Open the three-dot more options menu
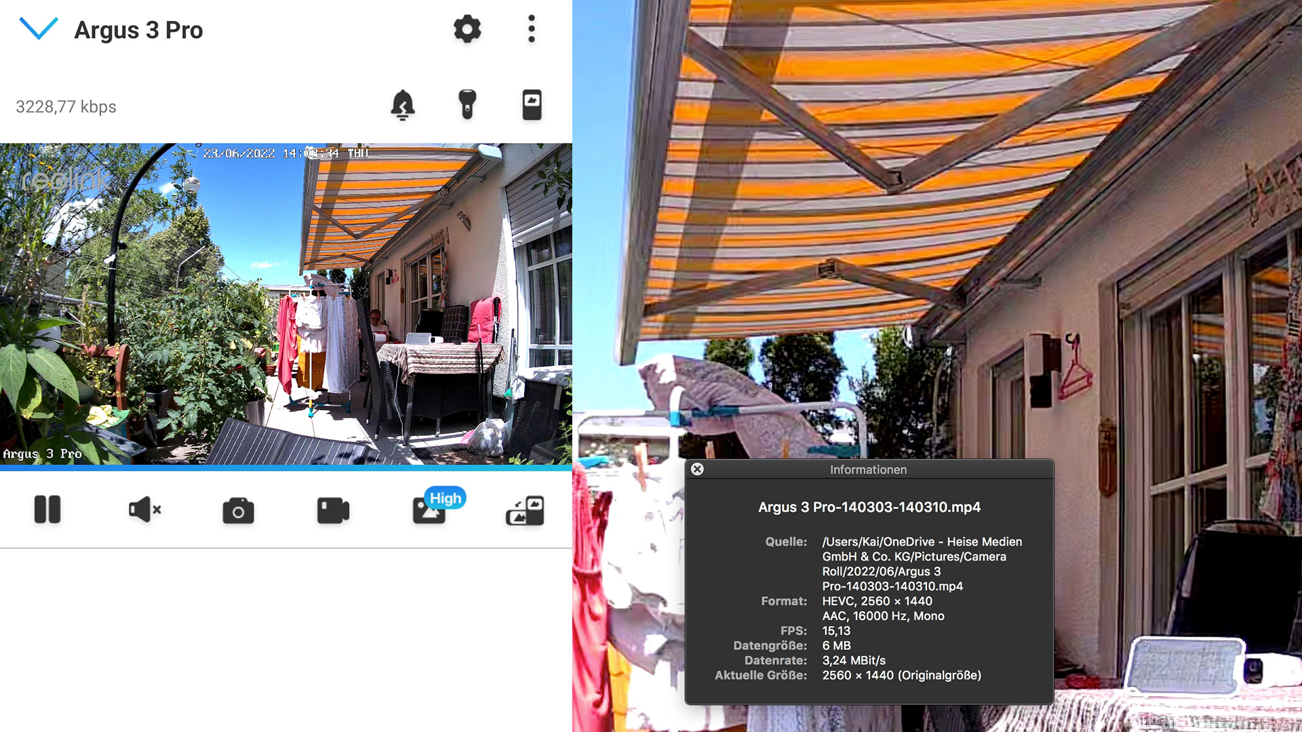Image resolution: width=1302 pixels, height=732 pixels. click(532, 29)
